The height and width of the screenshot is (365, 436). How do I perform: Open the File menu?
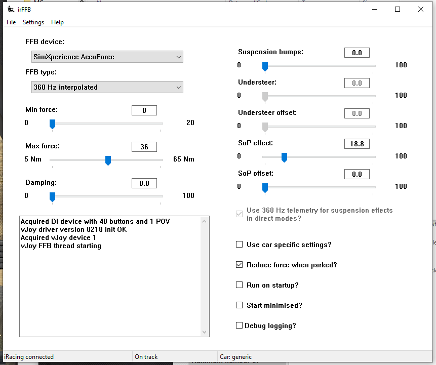click(x=11, y=22)
